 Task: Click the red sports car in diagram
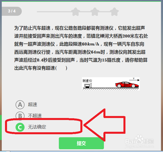tap(127, 85)
